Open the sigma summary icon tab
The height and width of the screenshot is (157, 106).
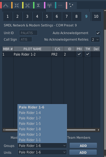click(38, 5)
